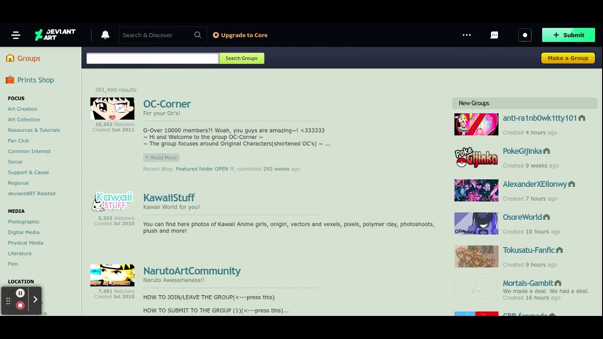603x339 pixels.
Task: Click group icon beside Mortals-Gambit
Action: click(558, 283)
